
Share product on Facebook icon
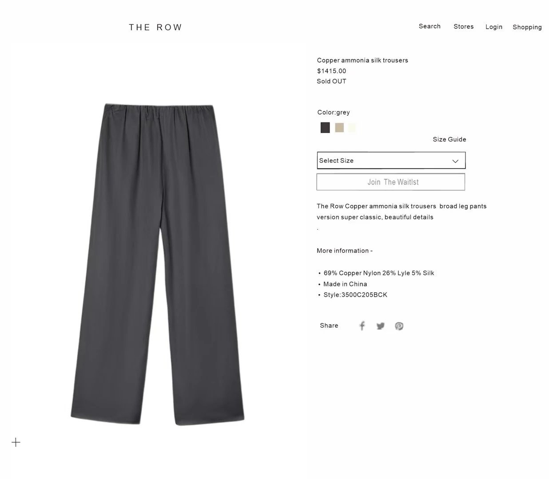coord(362,326)
